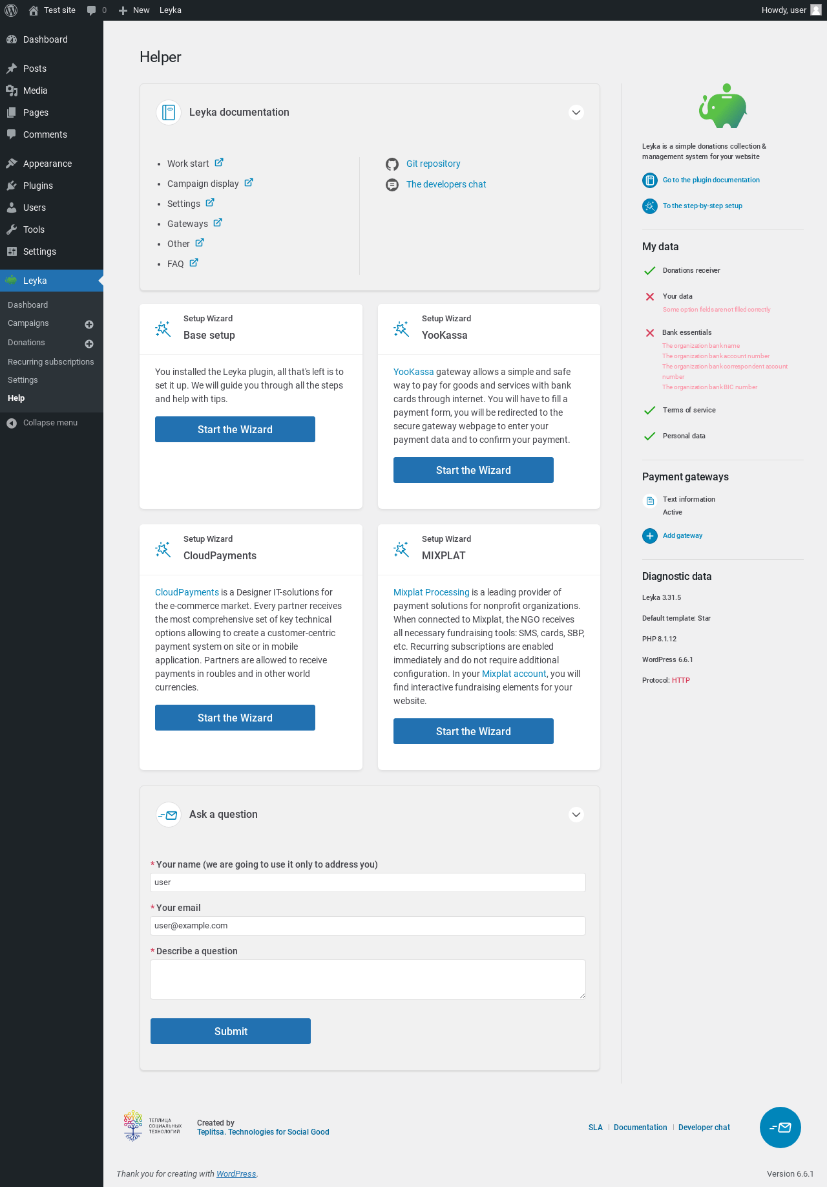Start the Wizard for MIXPLAT
The height and width of the screenshot is (1187, 827).
click(x=474, y=731)
